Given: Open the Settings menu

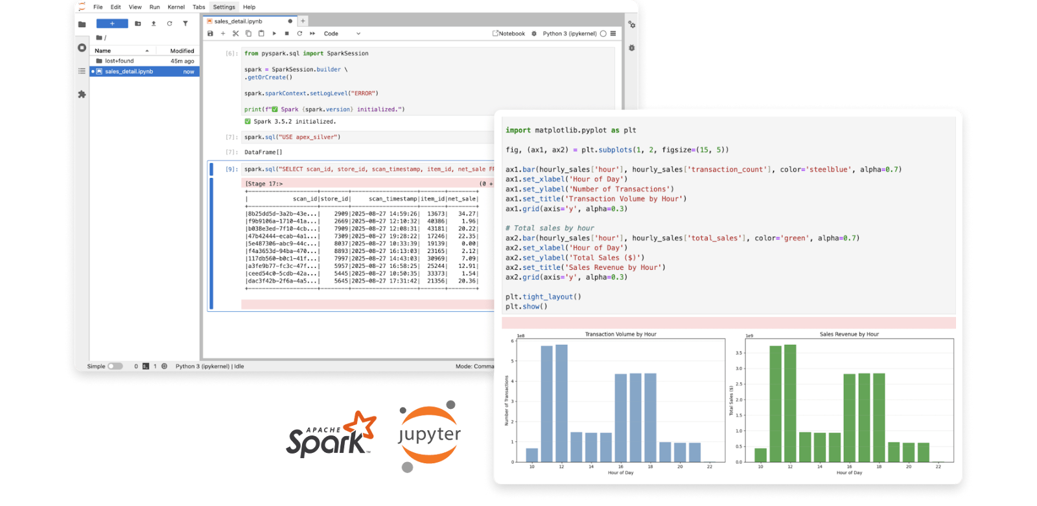Looking at the screenshot, I should (224, 7).
